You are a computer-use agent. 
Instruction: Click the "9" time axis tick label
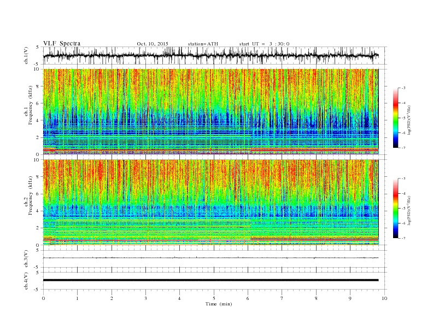click(350, 298)
